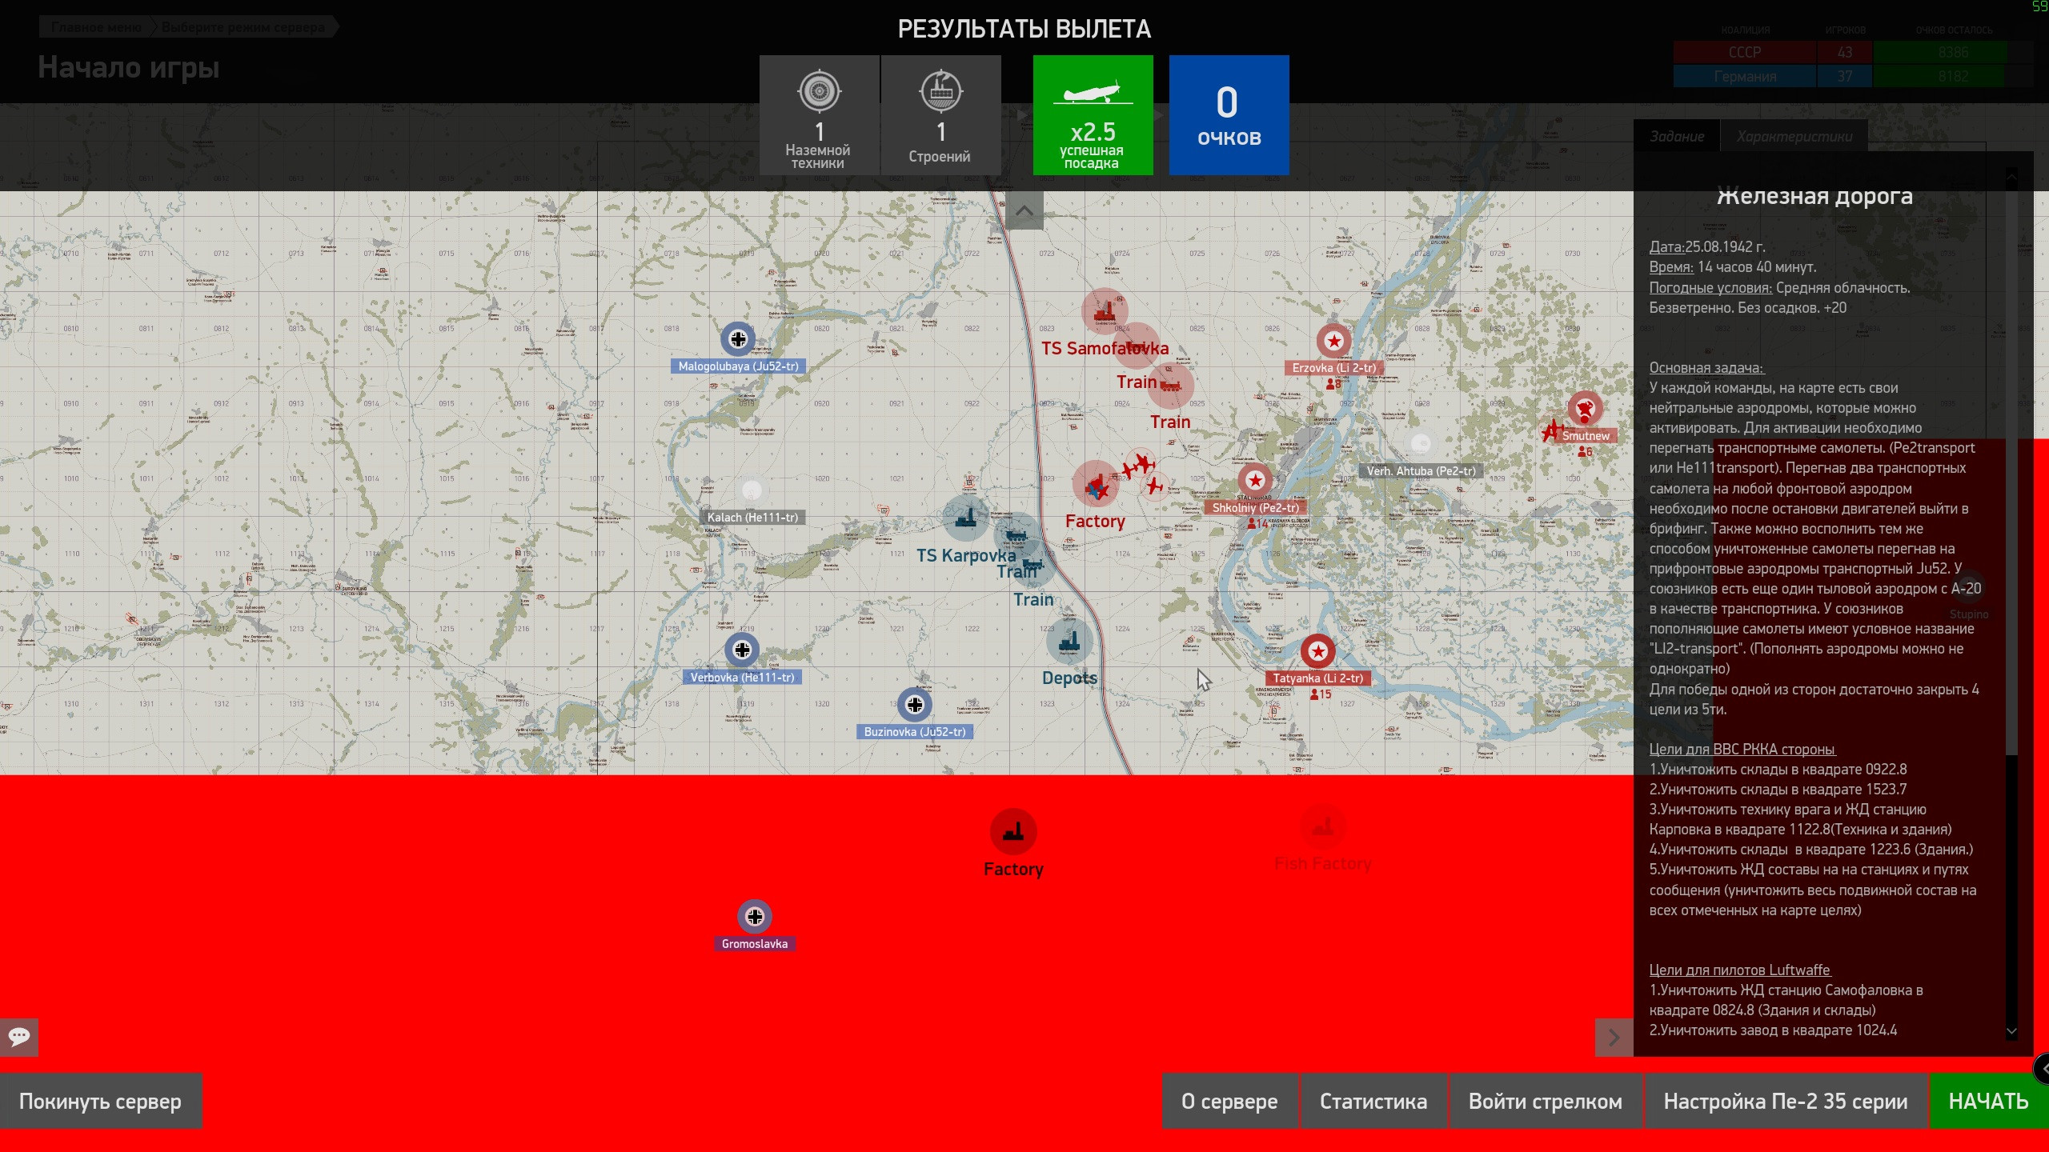Viewport: 2049px width, 1152px height.
Task: Collapse the results panel with the up chevron
Action: click(1024, 210)
